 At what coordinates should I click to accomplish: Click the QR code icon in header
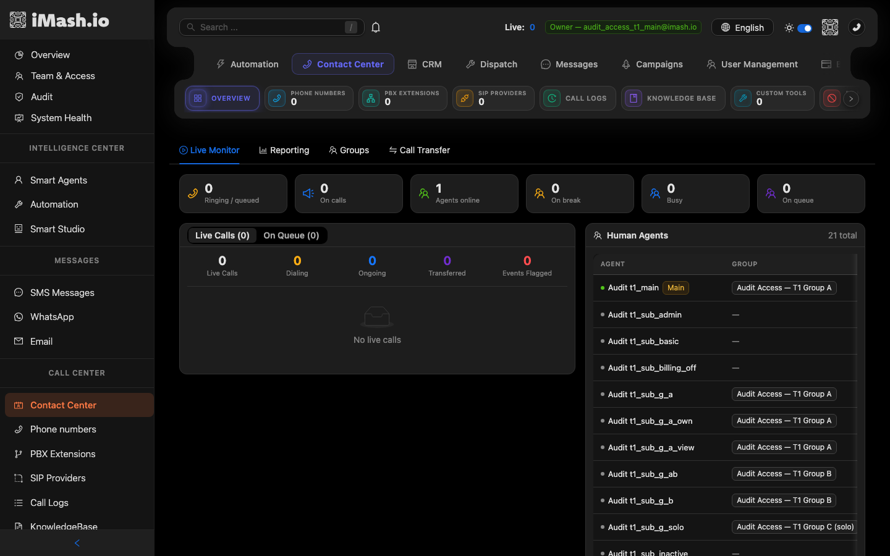830,27
